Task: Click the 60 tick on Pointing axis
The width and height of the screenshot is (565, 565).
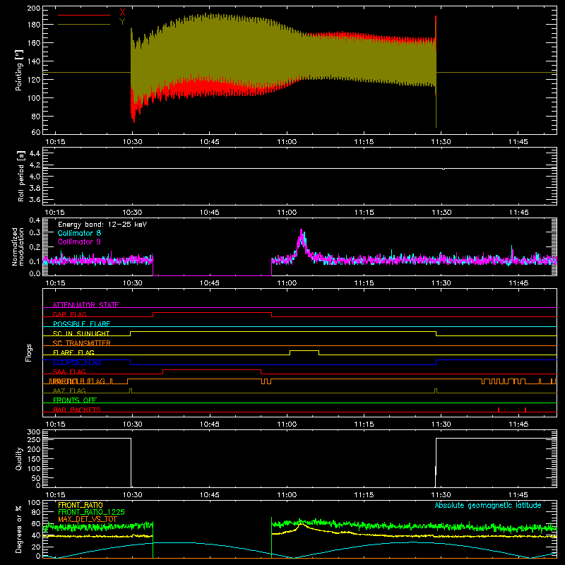Action: [x=36, y=132]
